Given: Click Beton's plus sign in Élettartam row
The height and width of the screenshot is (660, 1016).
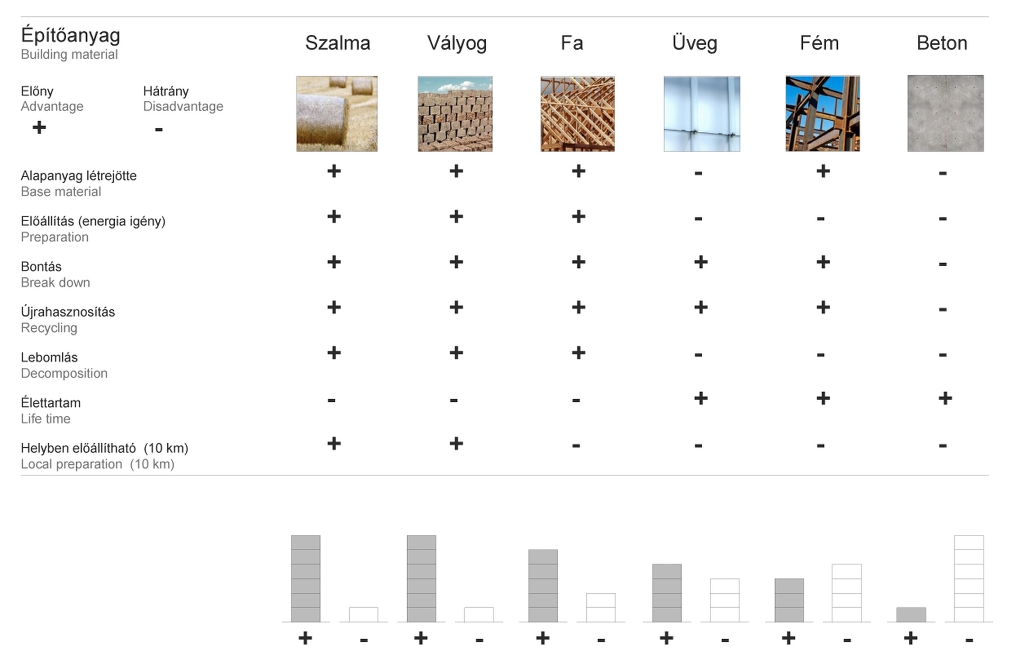Looking at the screenshot, I should click(x=945, y=398).
